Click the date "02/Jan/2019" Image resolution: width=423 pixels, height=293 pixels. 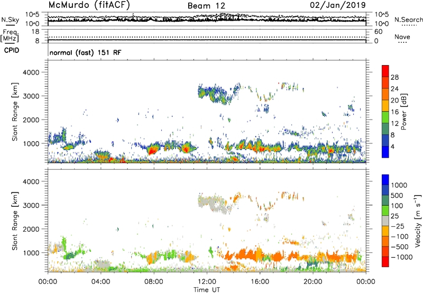click(x=338, y=5)
